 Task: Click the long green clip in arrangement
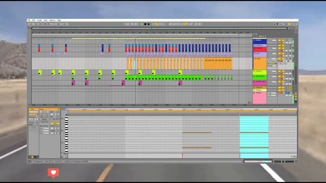pos(164,77)
